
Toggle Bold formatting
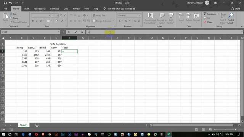(x=33, y=21)
